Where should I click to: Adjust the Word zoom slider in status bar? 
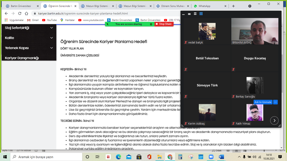pyautogui.click(x=264, y=151)
